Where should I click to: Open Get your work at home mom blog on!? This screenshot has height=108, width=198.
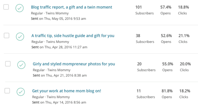pos(67,91)
